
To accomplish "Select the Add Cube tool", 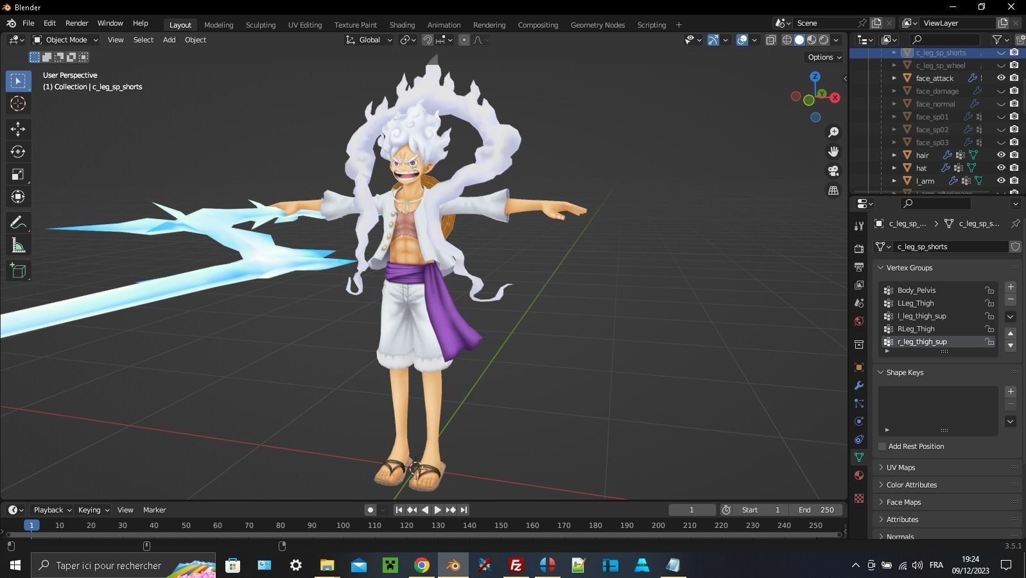I will 18,271.
